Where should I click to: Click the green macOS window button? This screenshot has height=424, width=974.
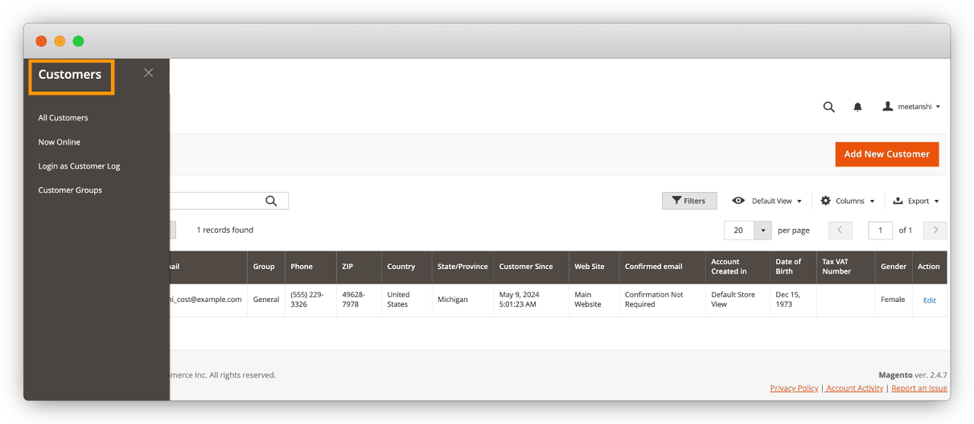(x=78, y=41)
